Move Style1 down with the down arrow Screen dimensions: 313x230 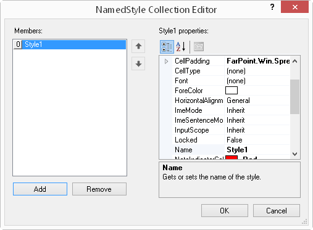[138, 64]
